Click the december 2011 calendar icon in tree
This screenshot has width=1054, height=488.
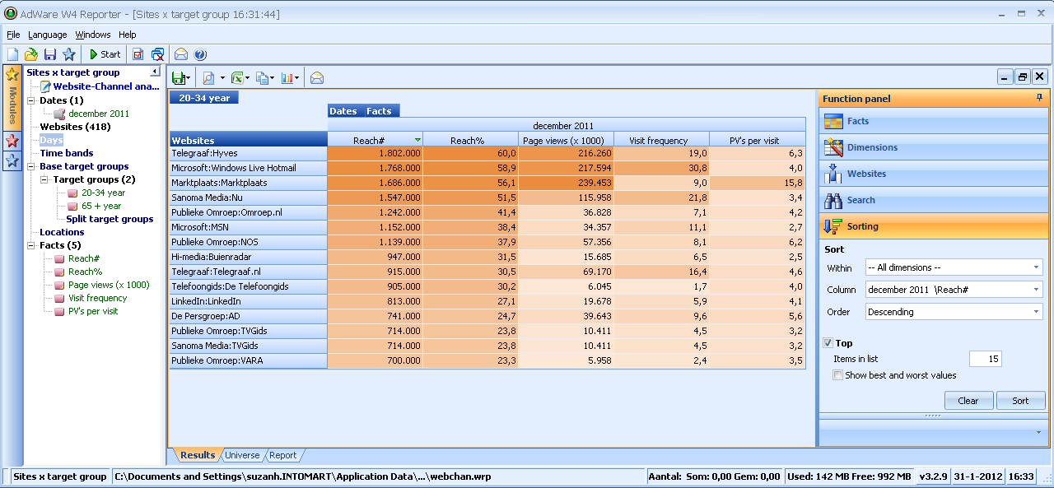point(59,114)
